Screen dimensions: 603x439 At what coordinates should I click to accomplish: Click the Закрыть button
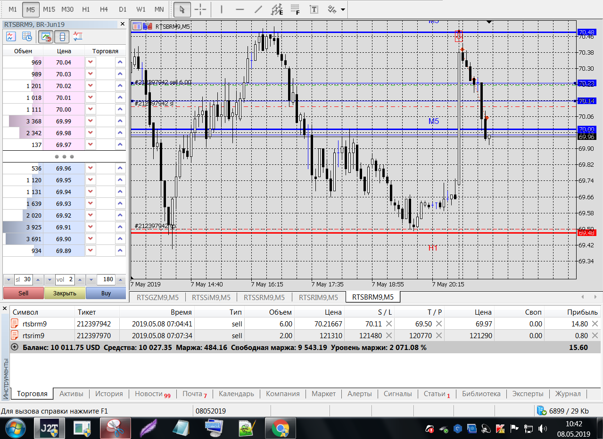(x=65, y=293)
